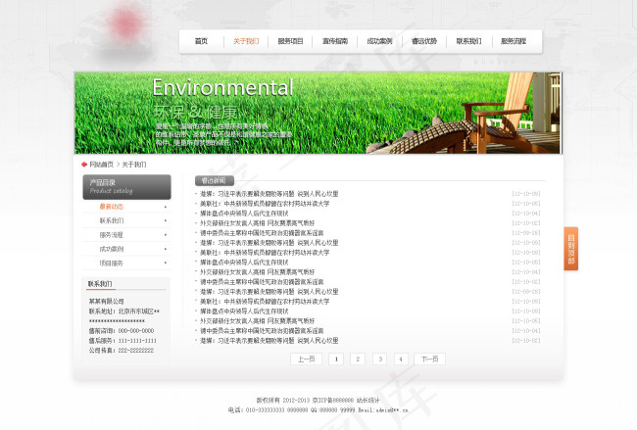Click the 关于我们 breadcrumb link
The image size is (637, 430).
134,165
